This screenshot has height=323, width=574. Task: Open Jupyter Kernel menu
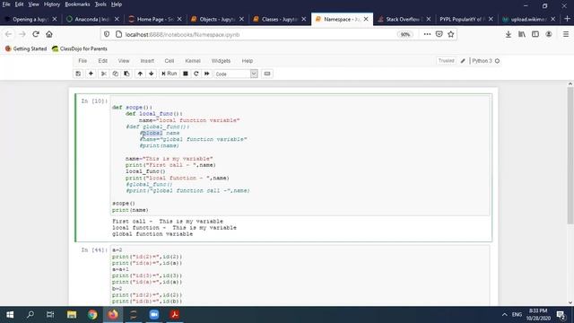(x=193, y=61)
